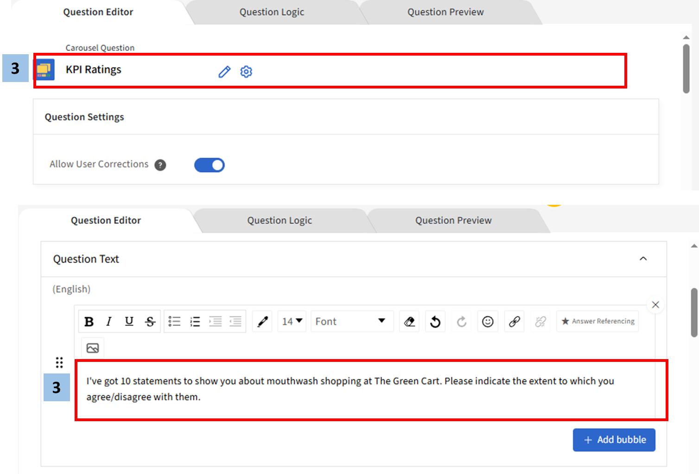The image size is (699, 474).
Task: Open the emoji picker
Action: 488,322
